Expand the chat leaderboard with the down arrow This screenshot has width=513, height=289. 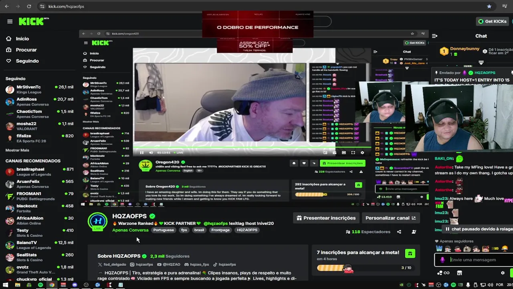[481, 63]
